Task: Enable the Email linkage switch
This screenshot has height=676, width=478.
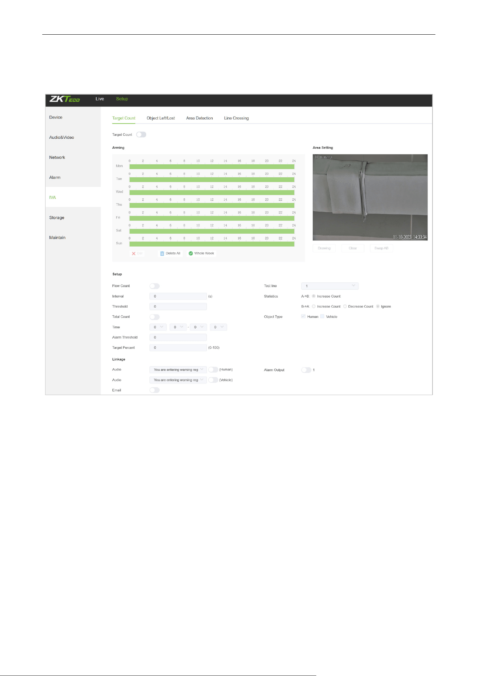Action: (155, 390)
